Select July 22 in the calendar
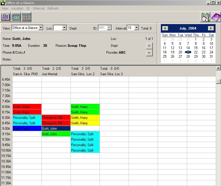221x186 pixels. [x=196, y=52]
